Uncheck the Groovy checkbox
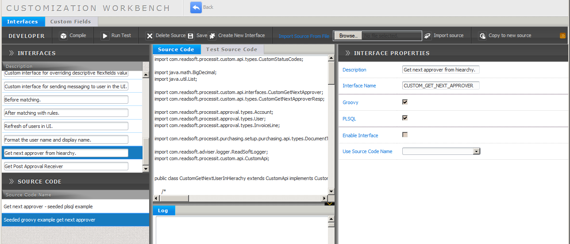This screenshot has height=244, width=570. [404, 102]
